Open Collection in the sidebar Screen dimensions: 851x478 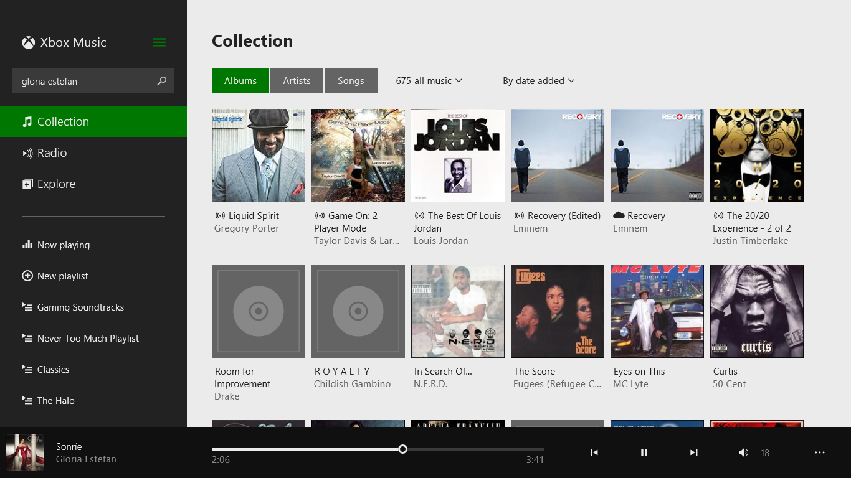(93, 121)
